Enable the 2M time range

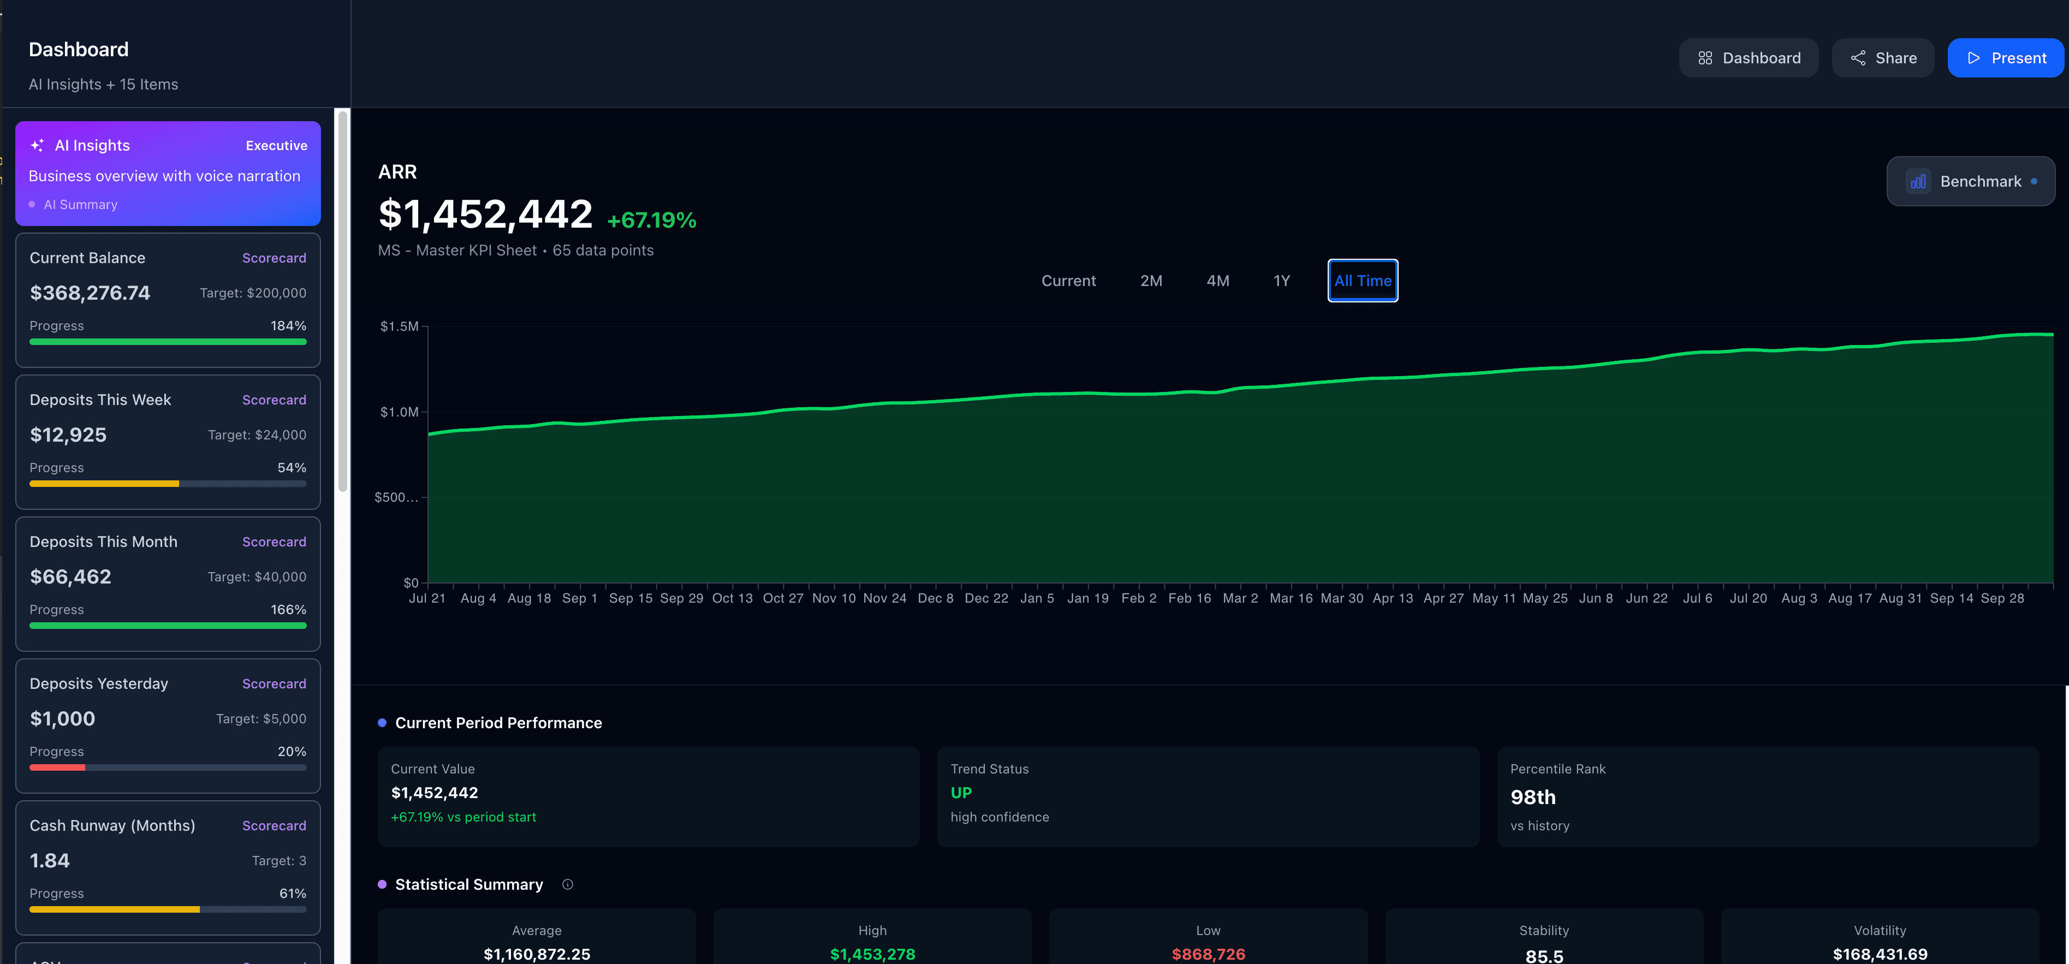tap(1152, 281)
